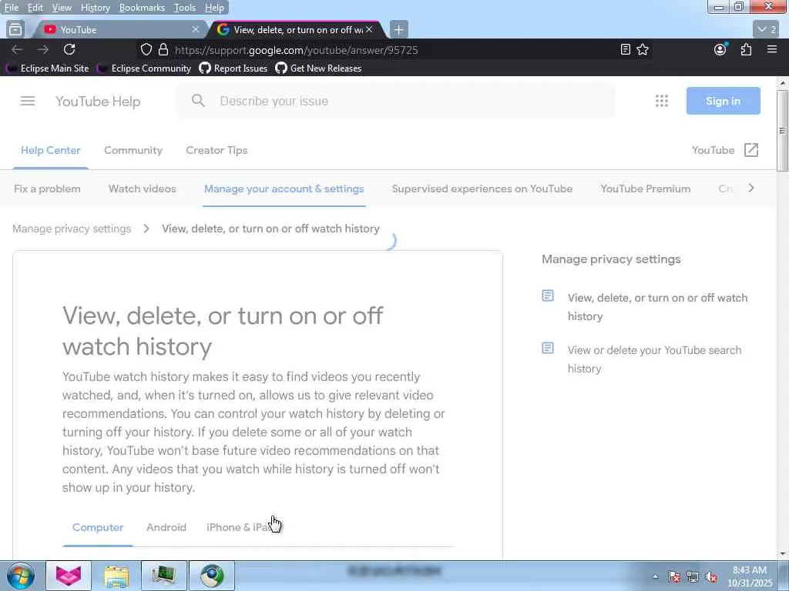789x591 pixels.
Task: Open YouTube Help main menu hamburger
Action: pos(28,101)
